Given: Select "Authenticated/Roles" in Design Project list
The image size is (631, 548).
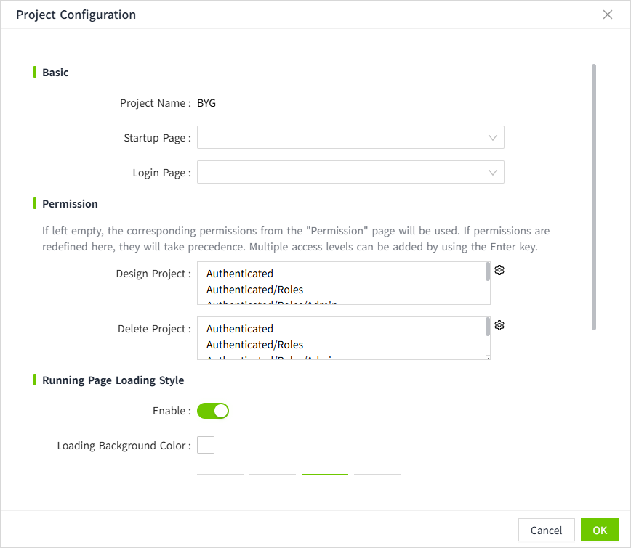Looking at the screenshot, I should point(254,290).
